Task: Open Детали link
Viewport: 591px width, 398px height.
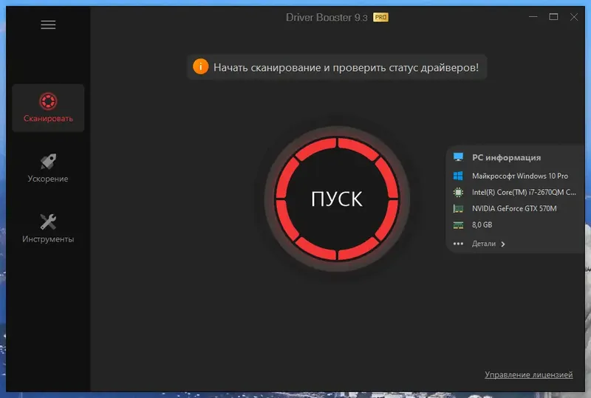Action: tap(484, 244)
